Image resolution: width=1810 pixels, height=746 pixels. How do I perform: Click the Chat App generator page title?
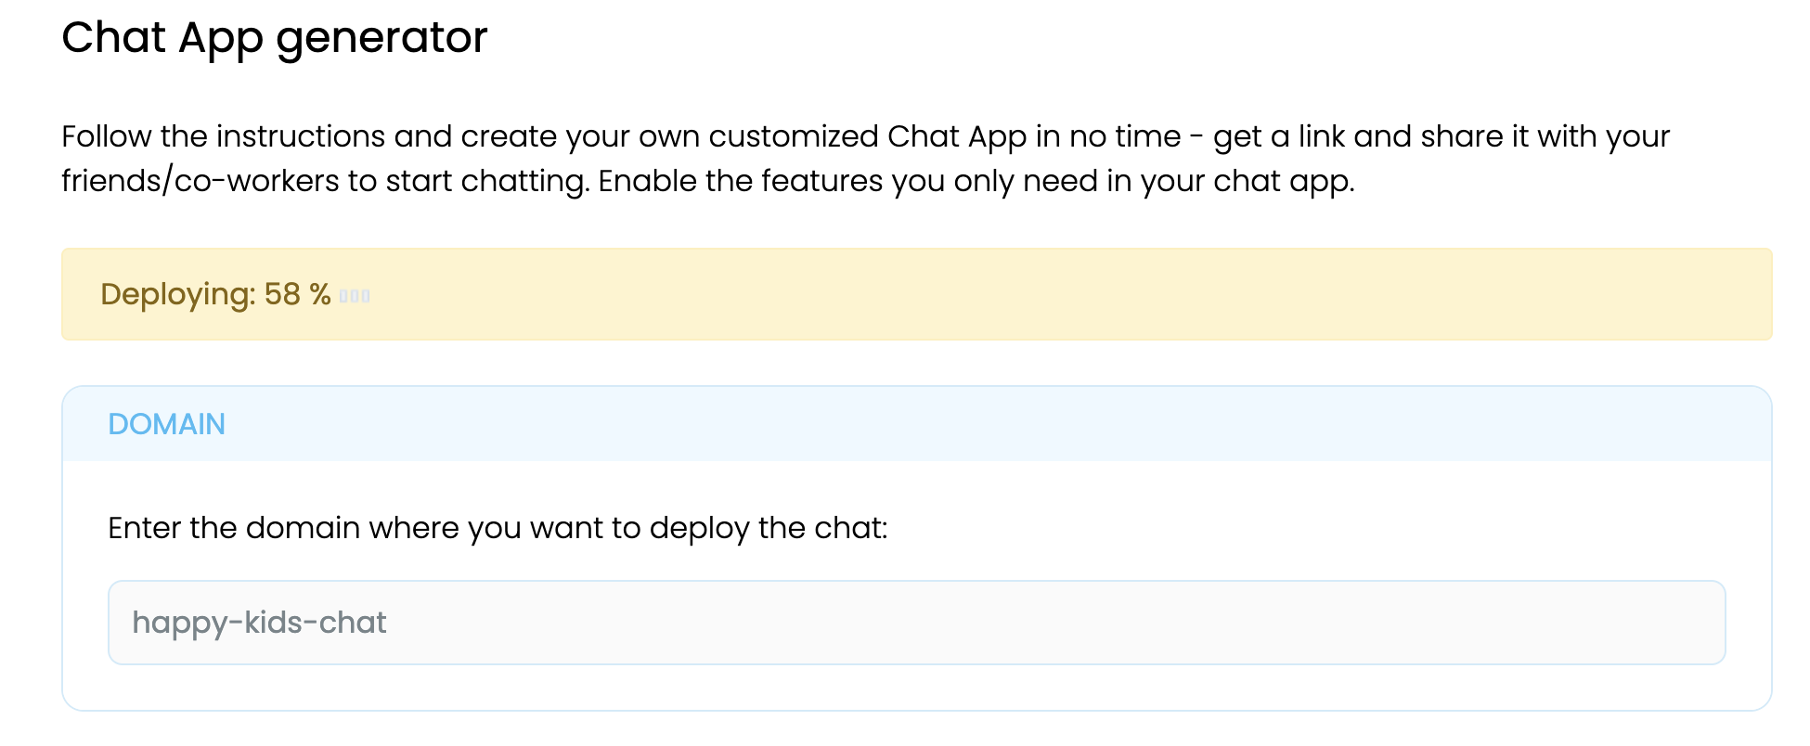click(274, 38)
